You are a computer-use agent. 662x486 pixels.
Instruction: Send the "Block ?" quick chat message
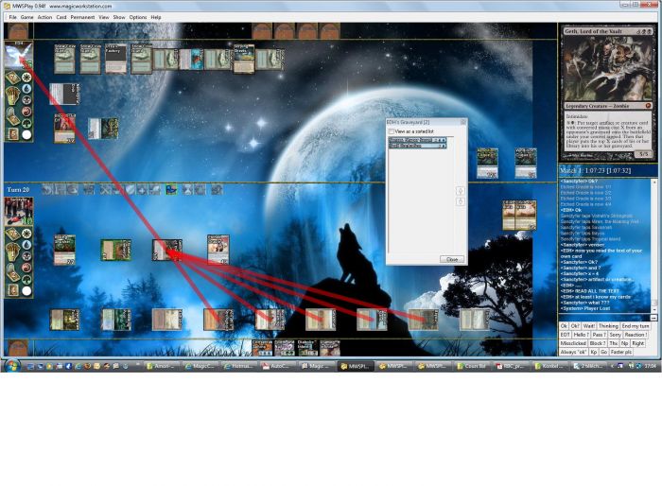[x=598, y=343]
